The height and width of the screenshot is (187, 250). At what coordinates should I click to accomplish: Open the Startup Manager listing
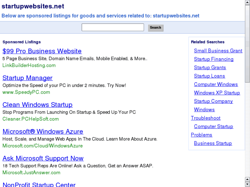(x=28, y=78)
